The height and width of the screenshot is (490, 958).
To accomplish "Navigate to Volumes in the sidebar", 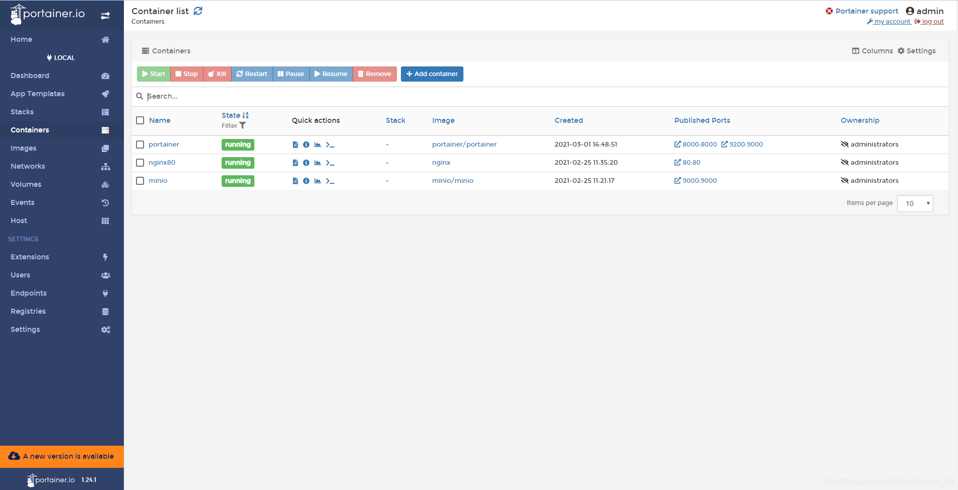I will pyautogui.click(x=62, y=184).
